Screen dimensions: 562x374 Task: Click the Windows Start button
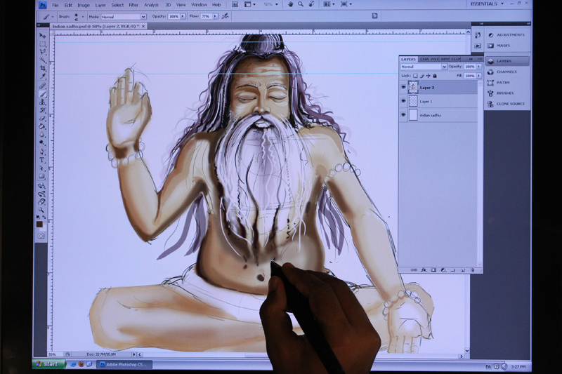(48, 364)
